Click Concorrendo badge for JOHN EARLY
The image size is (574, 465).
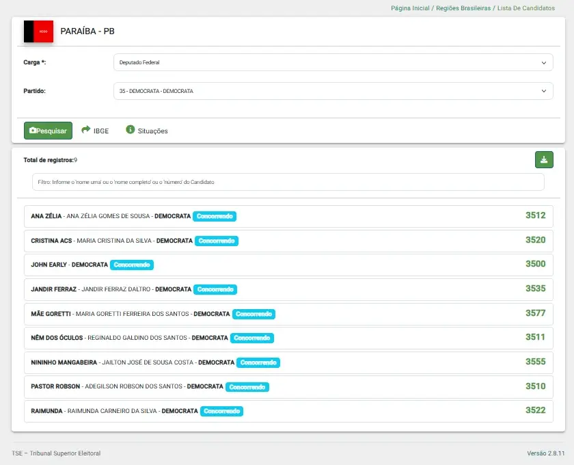(132, 265)
